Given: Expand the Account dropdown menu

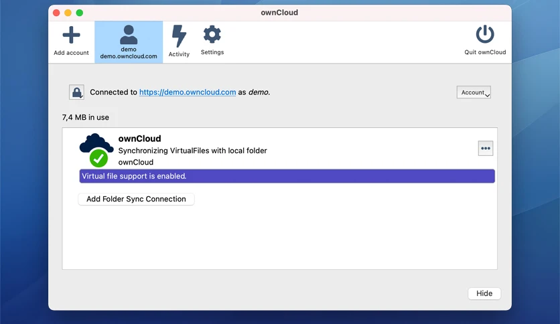Looking at the screenshot, I should point(474,92).
